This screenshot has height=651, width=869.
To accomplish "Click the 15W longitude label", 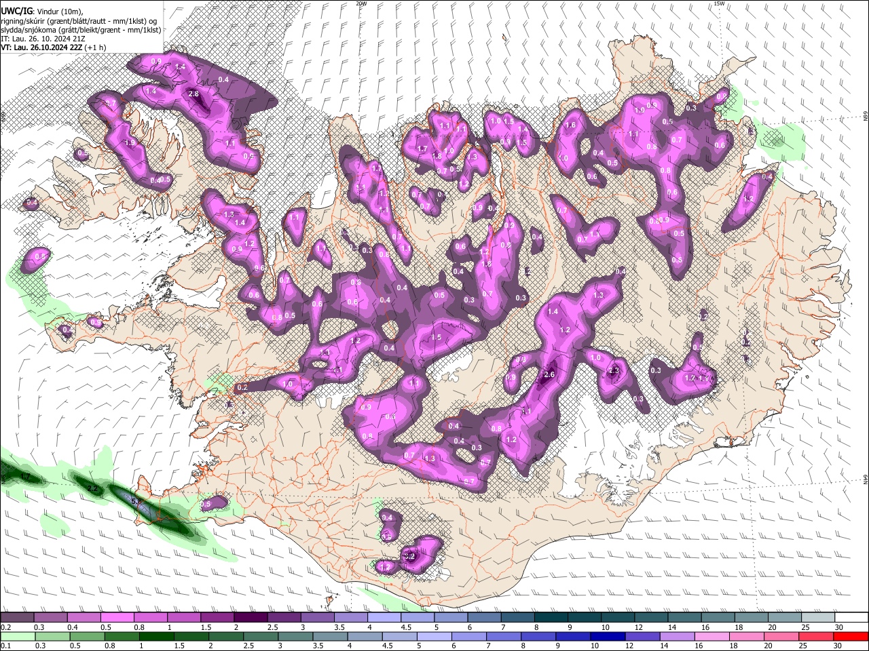I will point(719,3).
